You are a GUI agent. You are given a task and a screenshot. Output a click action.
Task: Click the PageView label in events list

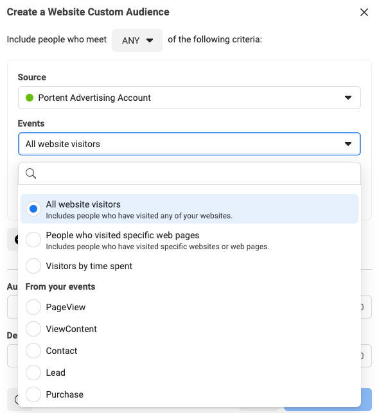pyautogui.click(x=66, y=307)
